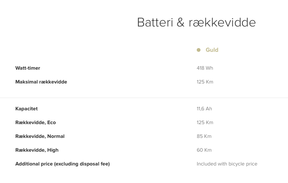Screen dimensions: 288x183
Task: Select the Rækkevidde, Normal label
Action: [x=40, y=136]
